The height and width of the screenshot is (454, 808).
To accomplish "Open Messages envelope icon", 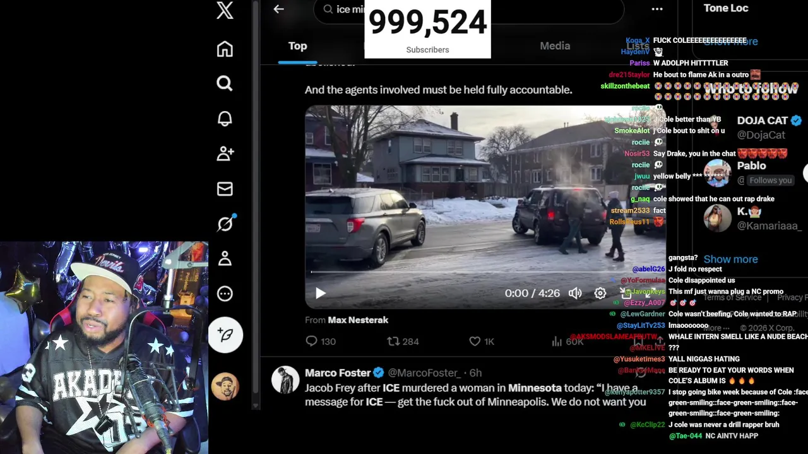I will click(x=225, y=189).
